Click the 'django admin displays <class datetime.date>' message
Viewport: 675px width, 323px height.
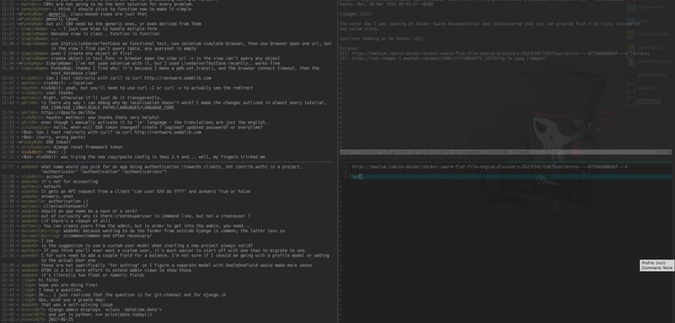[x=105, y=310]
